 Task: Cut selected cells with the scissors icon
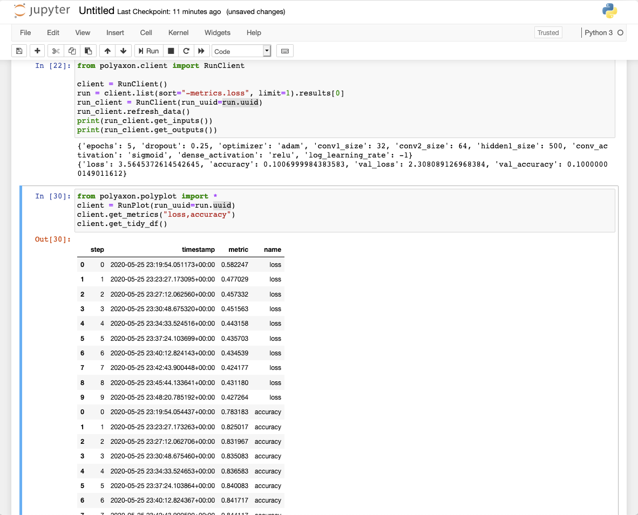click(56, 51)
